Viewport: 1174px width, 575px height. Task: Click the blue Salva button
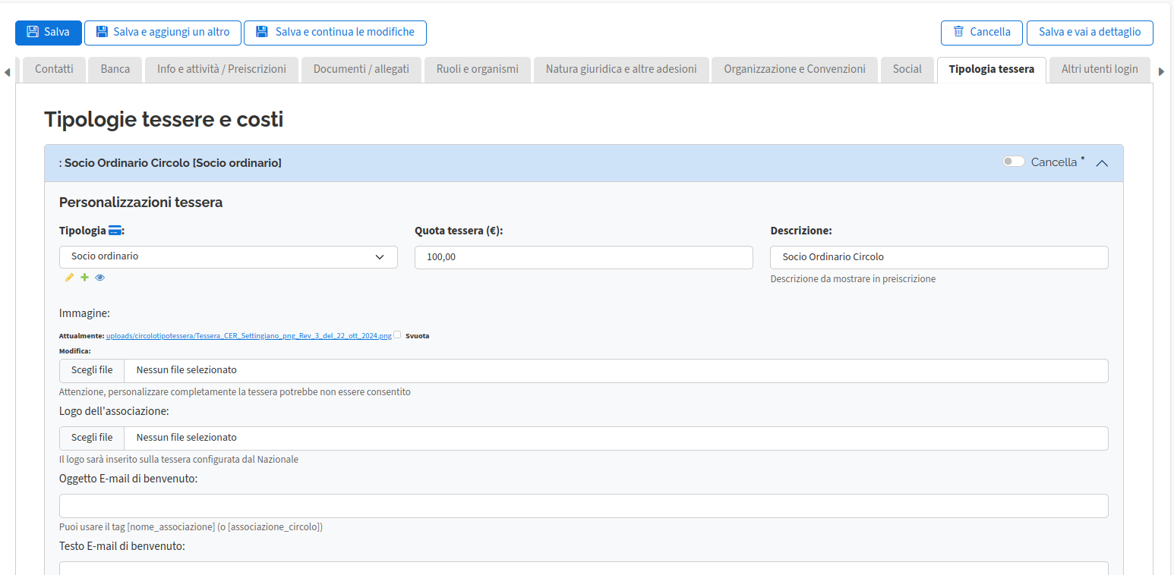(49, 33)
